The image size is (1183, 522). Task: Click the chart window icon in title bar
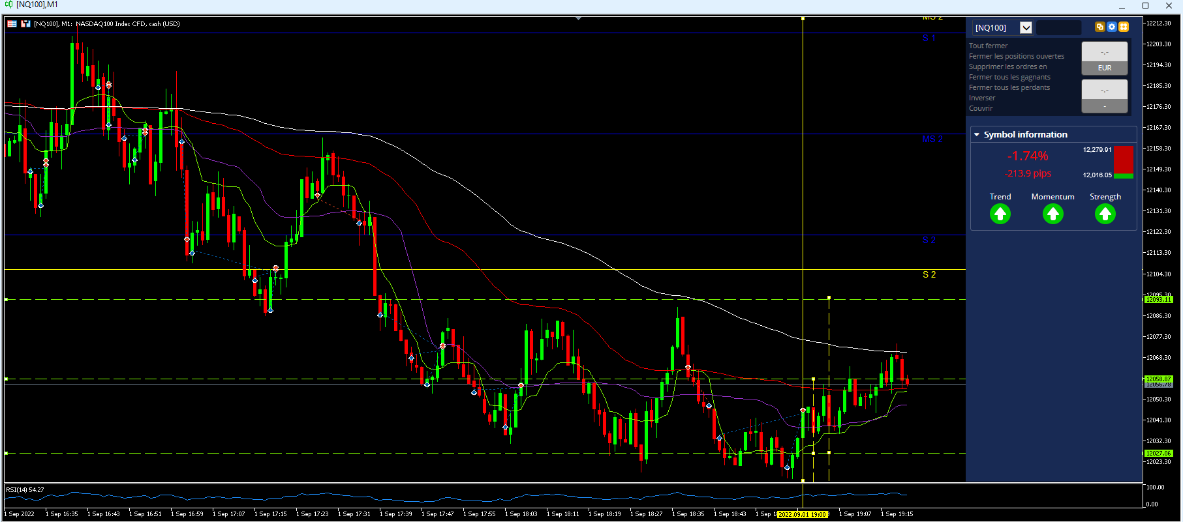click(8, 5)
